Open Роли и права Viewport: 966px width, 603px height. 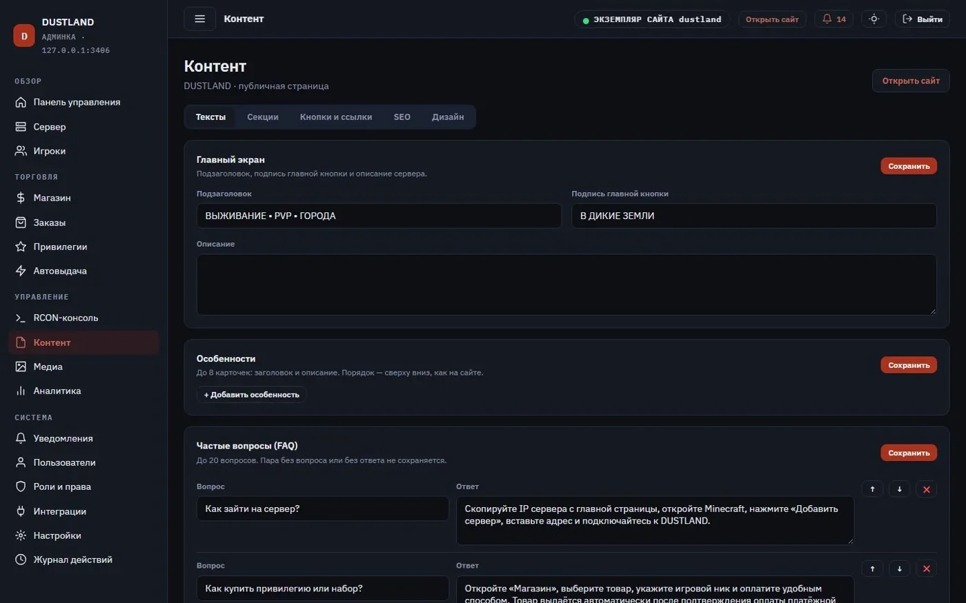[x=83, y=487]
